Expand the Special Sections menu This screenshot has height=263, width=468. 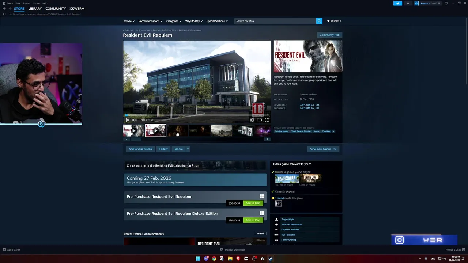[217, 21]
